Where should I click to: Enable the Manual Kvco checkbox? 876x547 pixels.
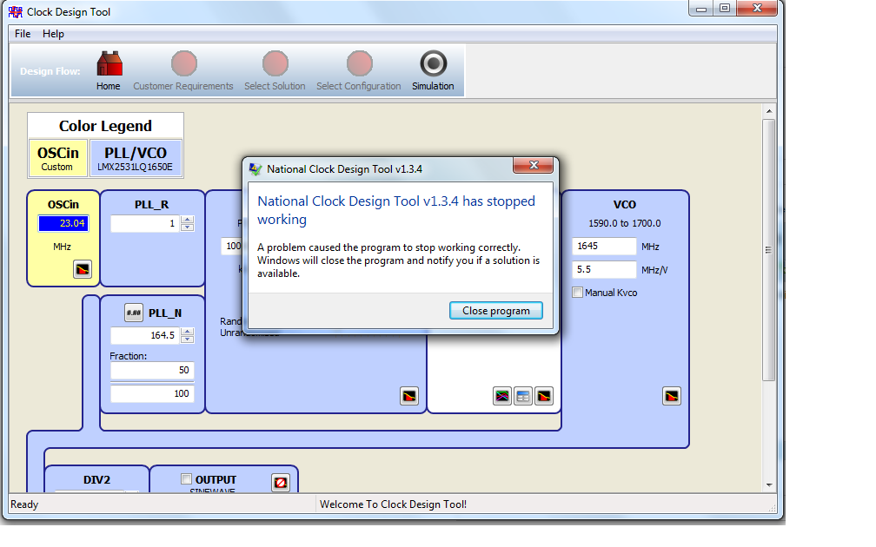(x=578, y=293)
